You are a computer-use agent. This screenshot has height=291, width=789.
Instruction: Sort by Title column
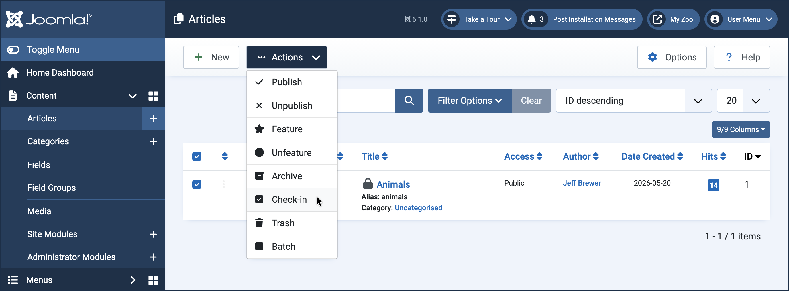[x=374, y=157]
